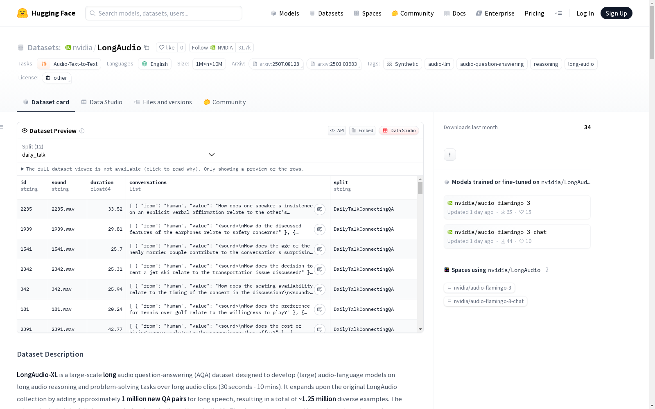Open conversation viewer for row 342

(x=320, y=290)
